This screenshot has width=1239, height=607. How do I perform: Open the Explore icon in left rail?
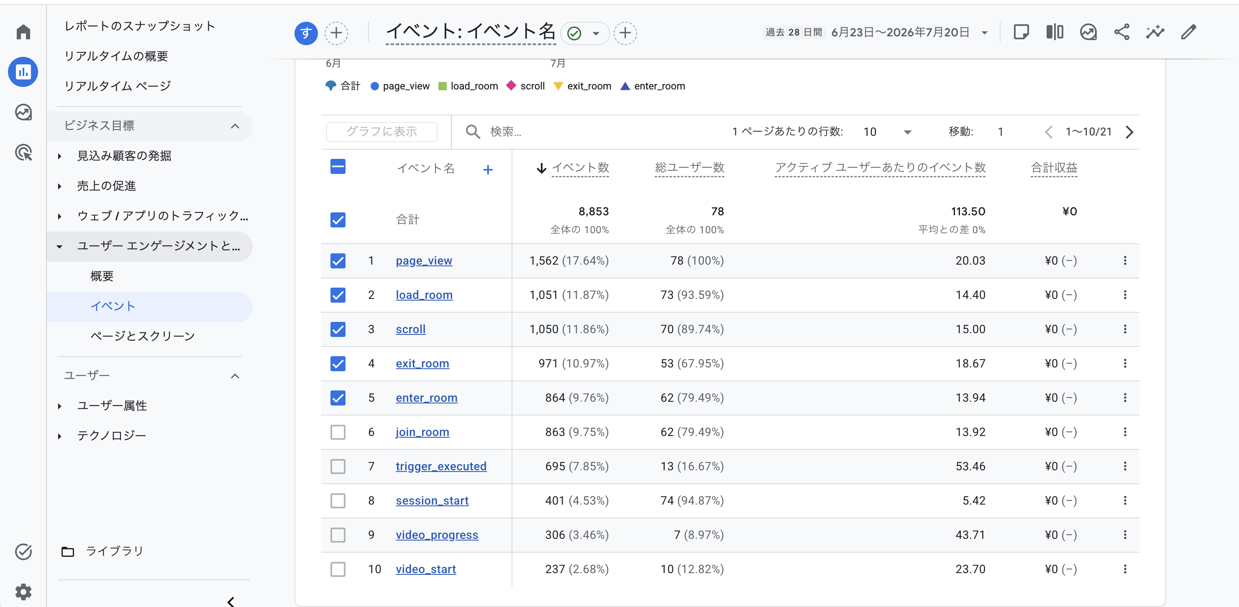point(23,112)
